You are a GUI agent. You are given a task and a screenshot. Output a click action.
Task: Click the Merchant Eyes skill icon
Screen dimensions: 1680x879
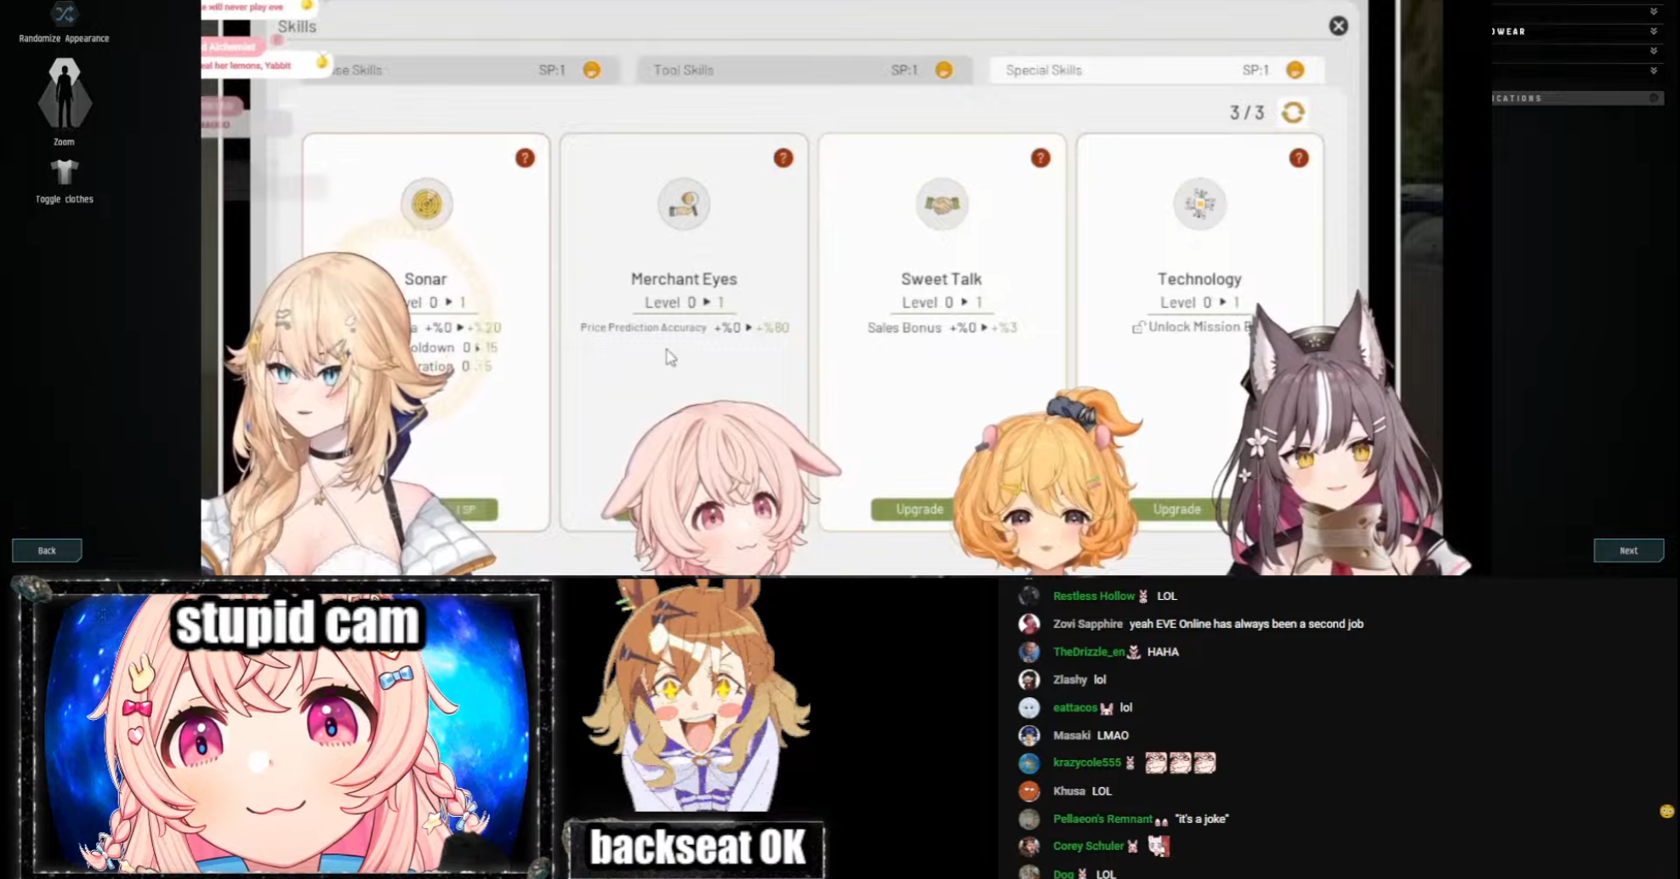tap(684, 204)
